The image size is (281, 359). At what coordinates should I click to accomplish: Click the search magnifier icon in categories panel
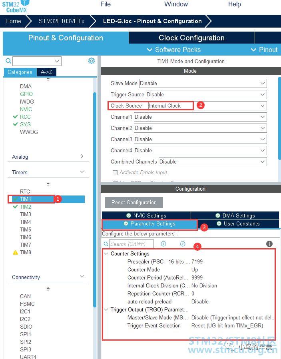click(8, 61)
